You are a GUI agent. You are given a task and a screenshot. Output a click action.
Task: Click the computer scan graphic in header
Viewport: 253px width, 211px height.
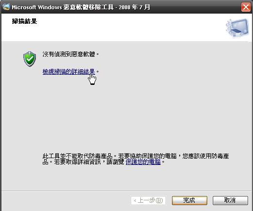[x=237, y=28]
